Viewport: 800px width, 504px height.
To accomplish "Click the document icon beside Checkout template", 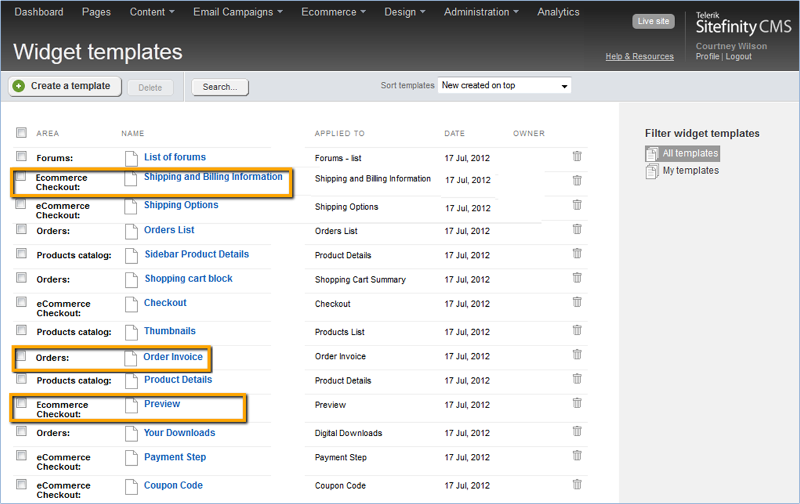I will point(132,304).
